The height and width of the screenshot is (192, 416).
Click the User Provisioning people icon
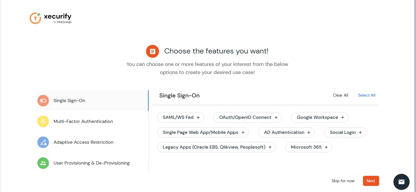[x=43, y=163]
